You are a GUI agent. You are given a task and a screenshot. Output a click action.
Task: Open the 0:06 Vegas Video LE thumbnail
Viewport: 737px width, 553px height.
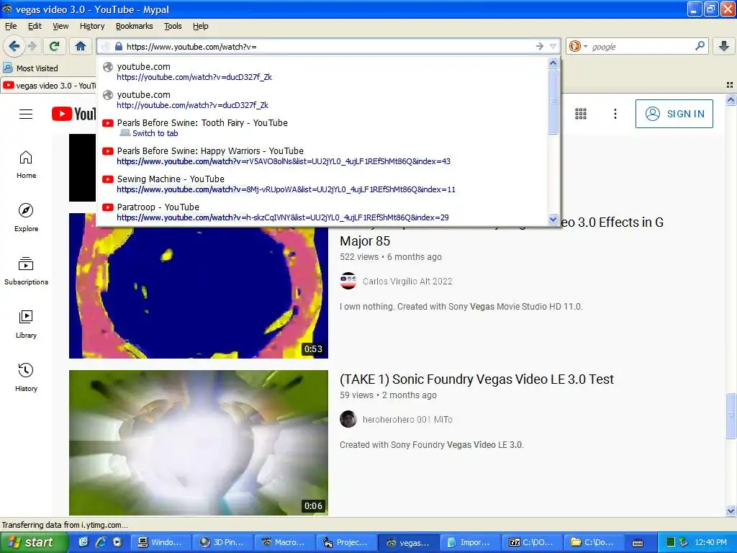click(x=199, y=443)
